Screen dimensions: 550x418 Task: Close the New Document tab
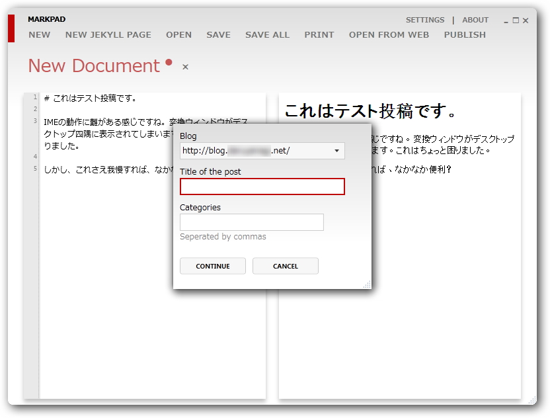(184, 67)
